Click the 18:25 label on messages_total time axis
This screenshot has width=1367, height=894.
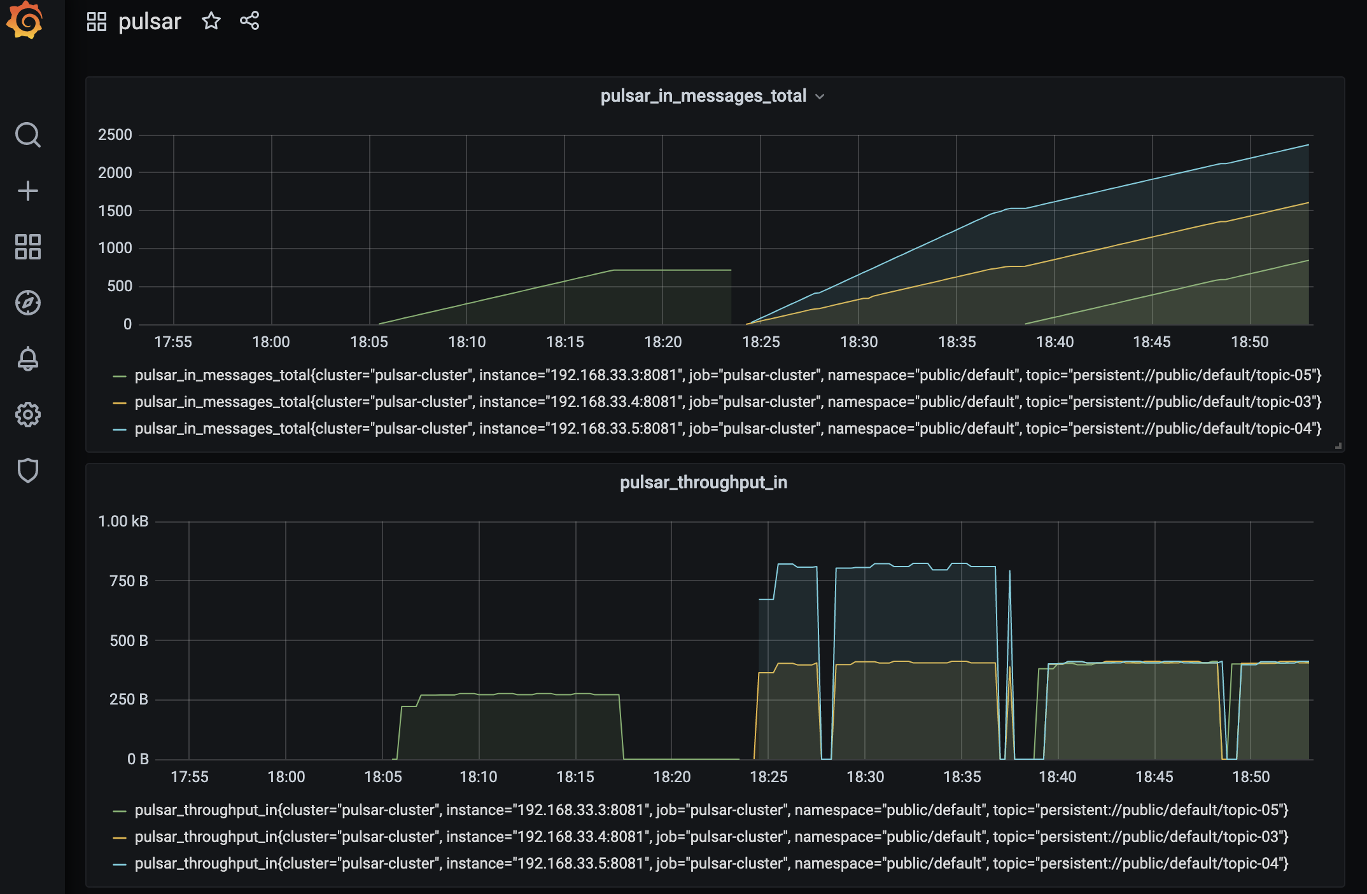pyautogui.click(x=761, y=342)
